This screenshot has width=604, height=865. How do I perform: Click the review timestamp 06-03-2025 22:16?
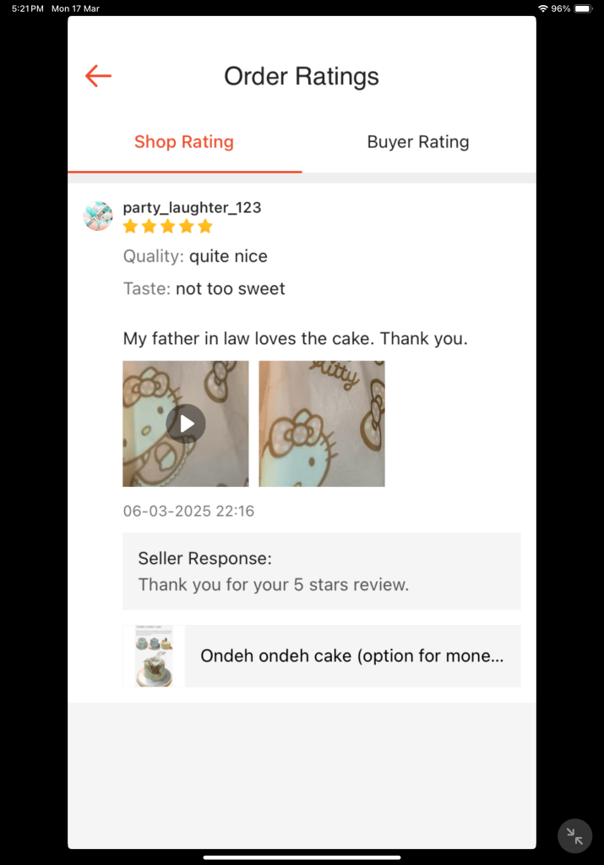tap(188, 511)
